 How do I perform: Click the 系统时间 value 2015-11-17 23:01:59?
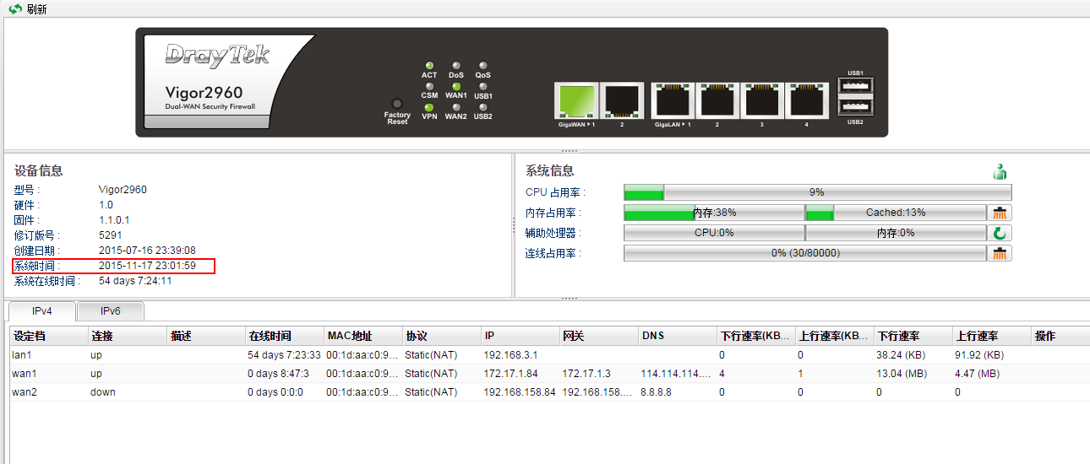(147, 266)
